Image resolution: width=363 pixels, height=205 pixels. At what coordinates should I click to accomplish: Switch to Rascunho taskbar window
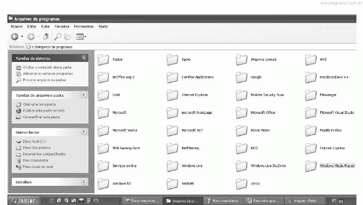263,201
